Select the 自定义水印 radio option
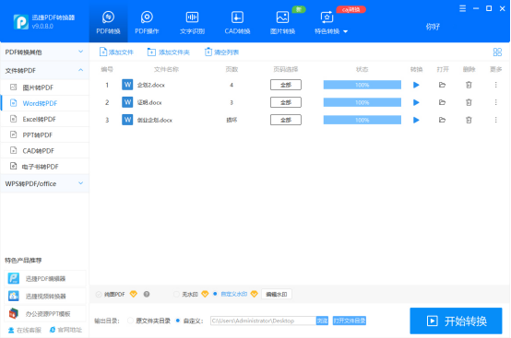This screenshot has width=511, height=338. (215, 294)
